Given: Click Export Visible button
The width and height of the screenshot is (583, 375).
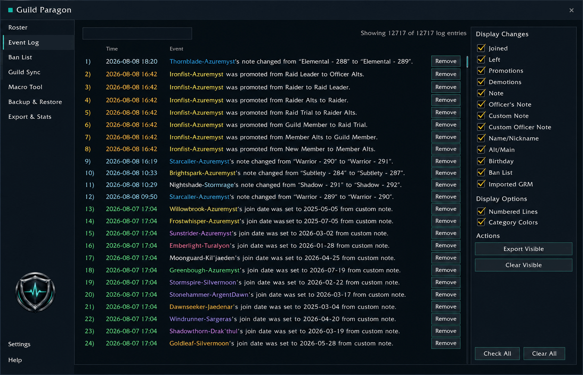Looking at the screenshot, I should 523,249.
